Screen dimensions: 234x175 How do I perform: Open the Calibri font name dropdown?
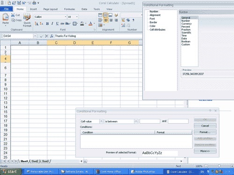click(x=66, y=17)
